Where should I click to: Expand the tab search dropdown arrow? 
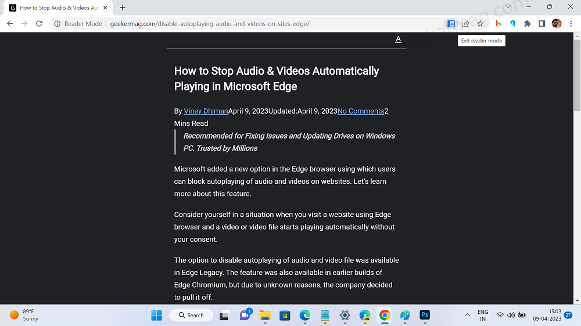[508, 6]
